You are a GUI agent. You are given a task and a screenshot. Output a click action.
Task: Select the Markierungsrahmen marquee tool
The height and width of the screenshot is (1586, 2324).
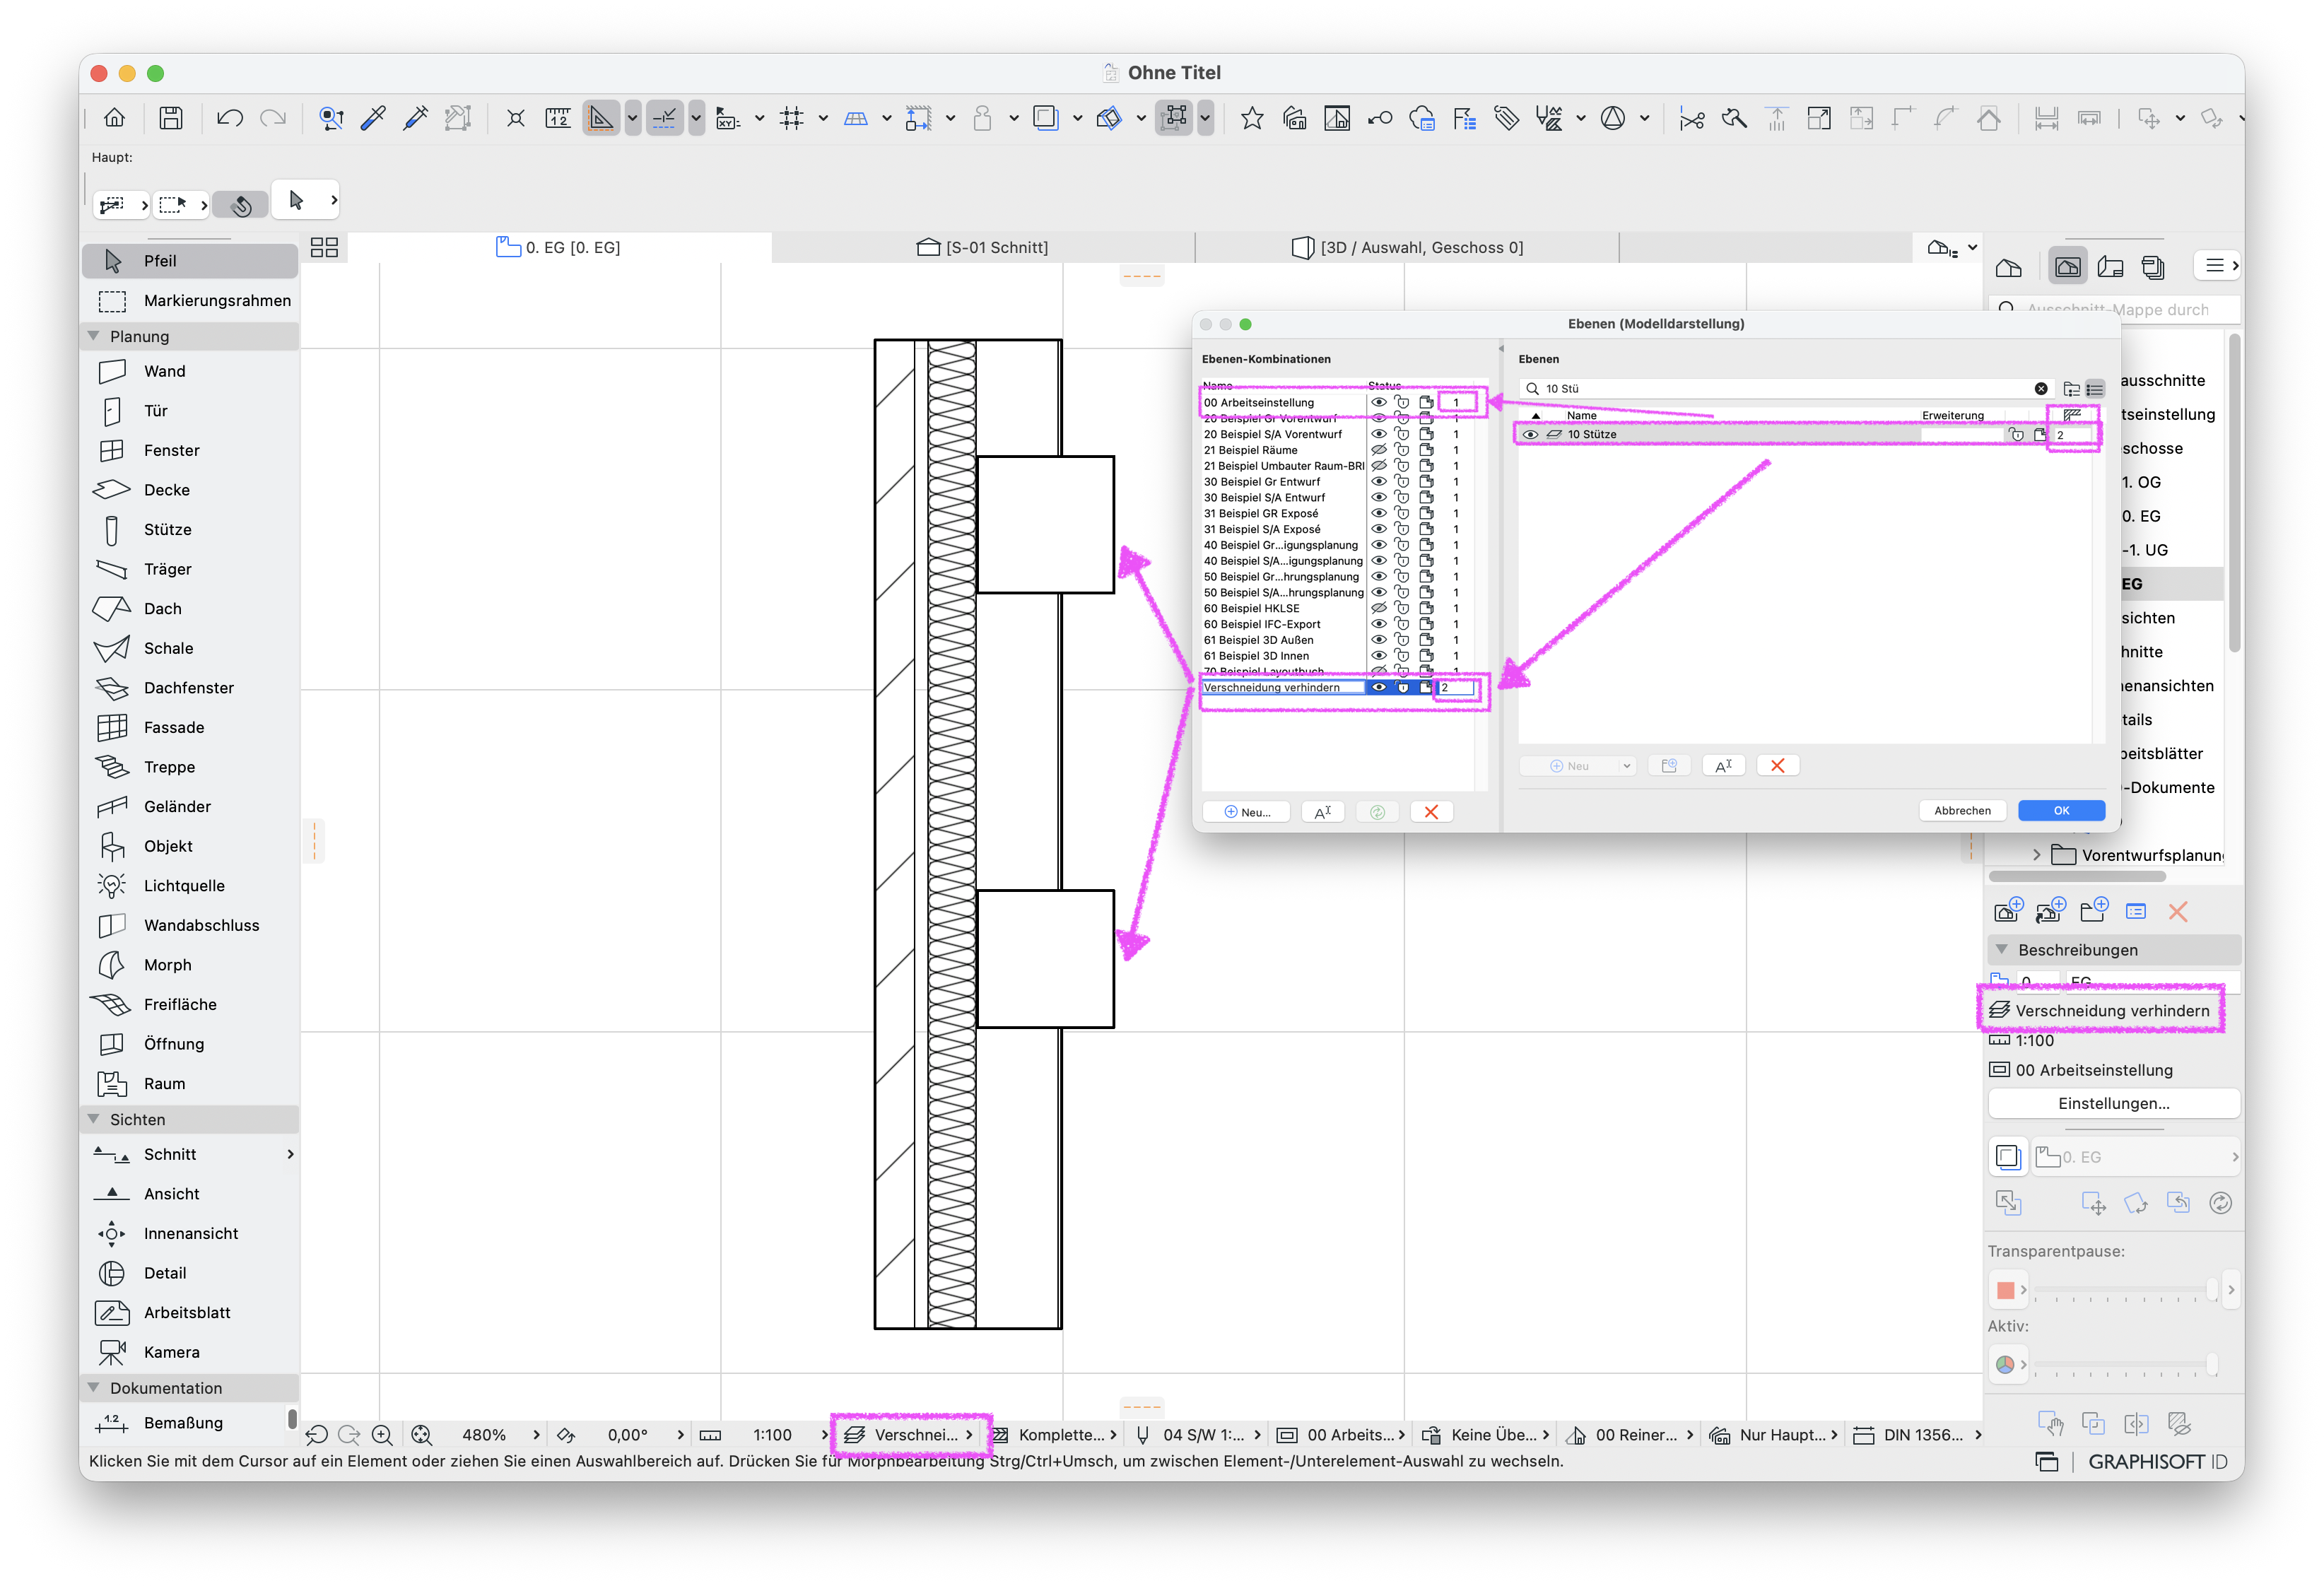click(190, 301)
